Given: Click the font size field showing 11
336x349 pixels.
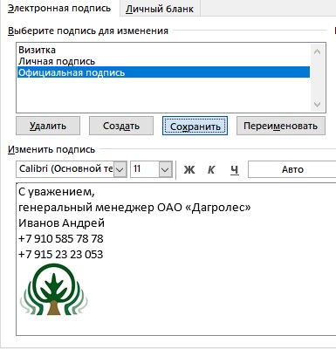Looking at the screenshot, I should [x=145, y=169].
